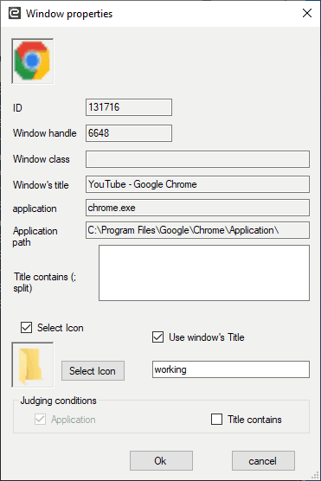Click the 'Window class' label

point(42,159)
